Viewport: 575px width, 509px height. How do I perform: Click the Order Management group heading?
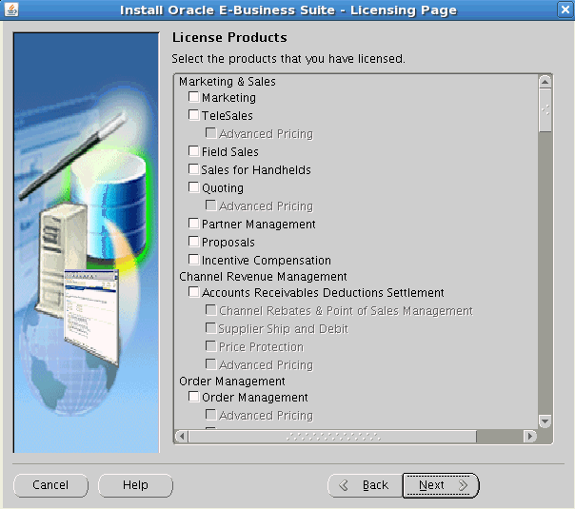tap(231, 382)
